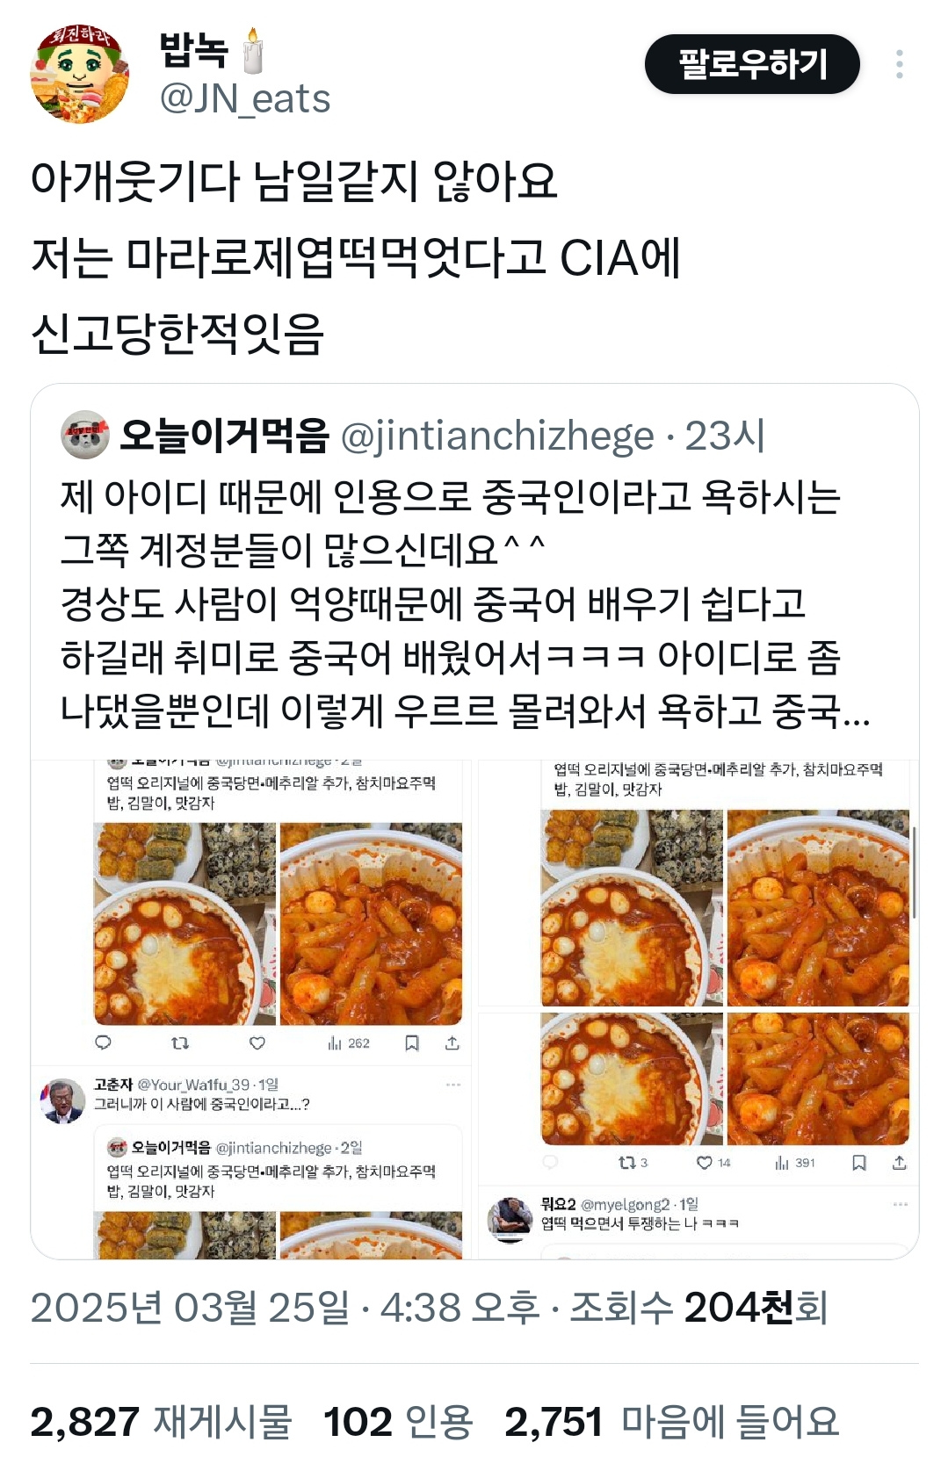
Task: Click reply icon in left embedded screenshot
Action: pyautogui.click(x=104, y=1042)
